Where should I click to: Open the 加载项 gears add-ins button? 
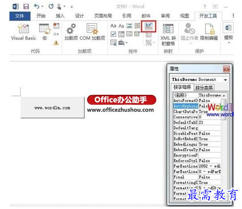71,31
